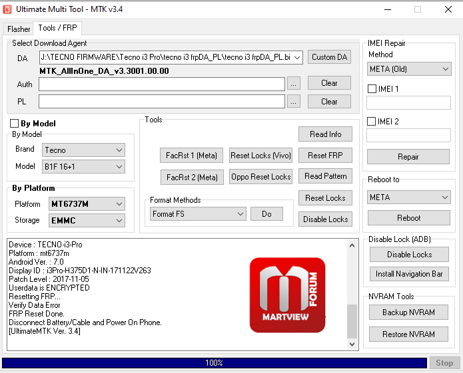This screenshot has height=373, width=463.
Task: Open the Storage dropdown showing EMMC
Action: click(87, 220)
